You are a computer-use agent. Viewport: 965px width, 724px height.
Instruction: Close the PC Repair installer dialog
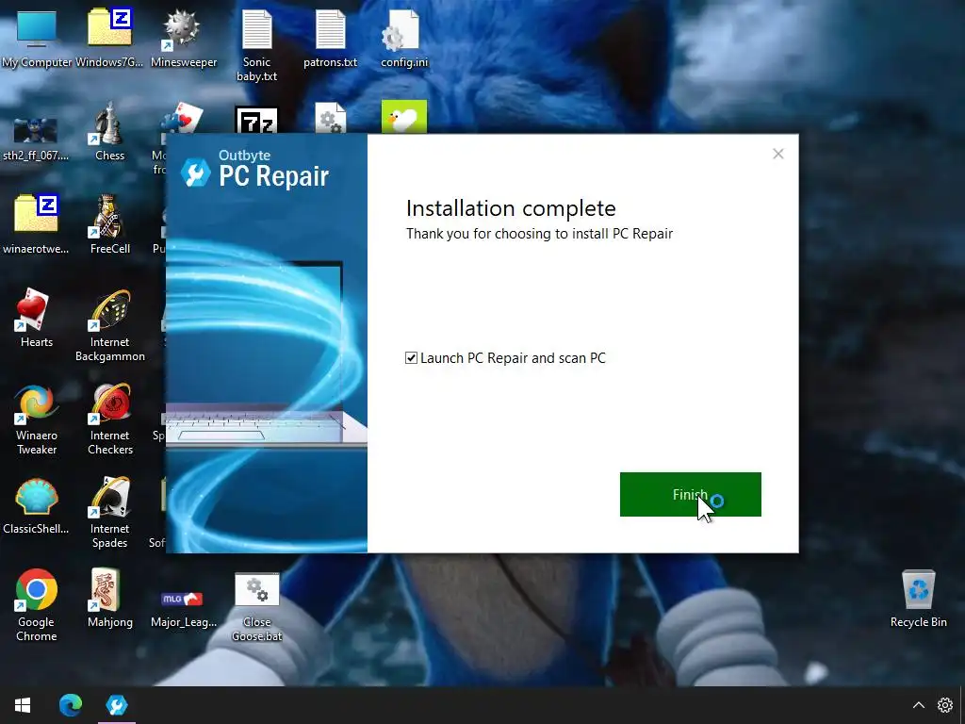777,154
